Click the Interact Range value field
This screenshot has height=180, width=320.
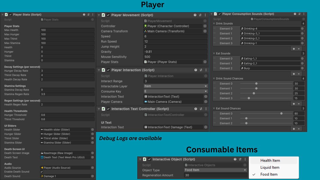[x=175, y=81]
